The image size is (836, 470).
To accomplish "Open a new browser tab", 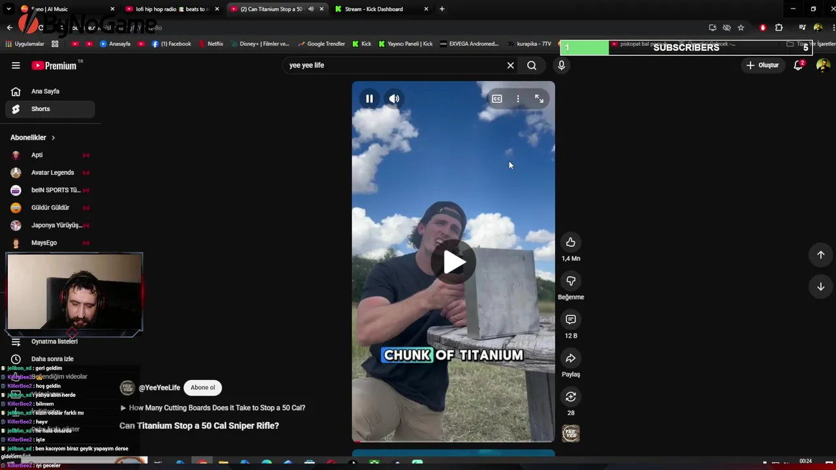I will 442,9.
